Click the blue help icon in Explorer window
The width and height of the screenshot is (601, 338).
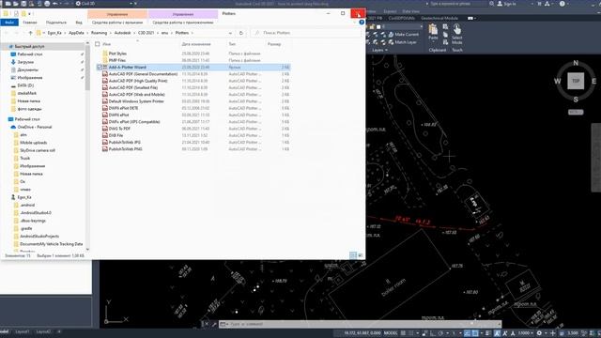(362, 23)
